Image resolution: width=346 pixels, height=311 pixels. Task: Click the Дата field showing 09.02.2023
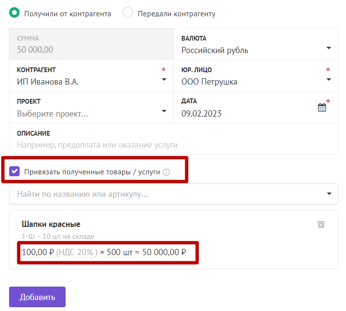pos(256,107)
